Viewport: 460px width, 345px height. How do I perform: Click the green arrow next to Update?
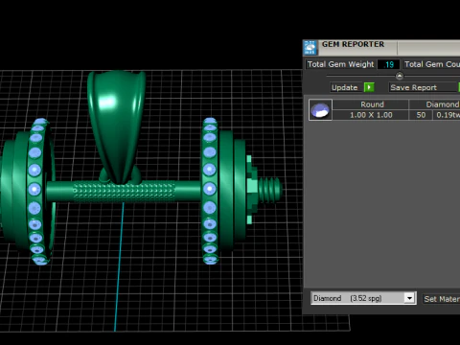click(x=369, y=87)
